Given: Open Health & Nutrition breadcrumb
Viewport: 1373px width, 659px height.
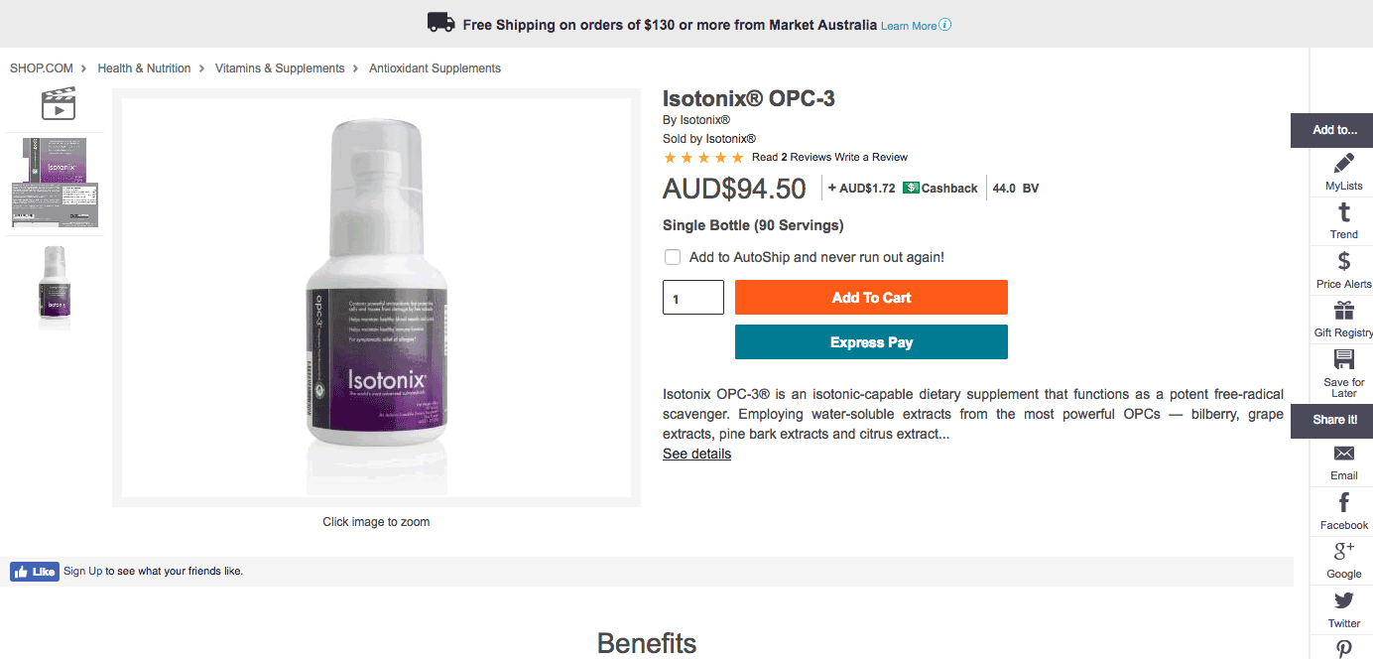Looking at the screenshot, I should 144,68.
